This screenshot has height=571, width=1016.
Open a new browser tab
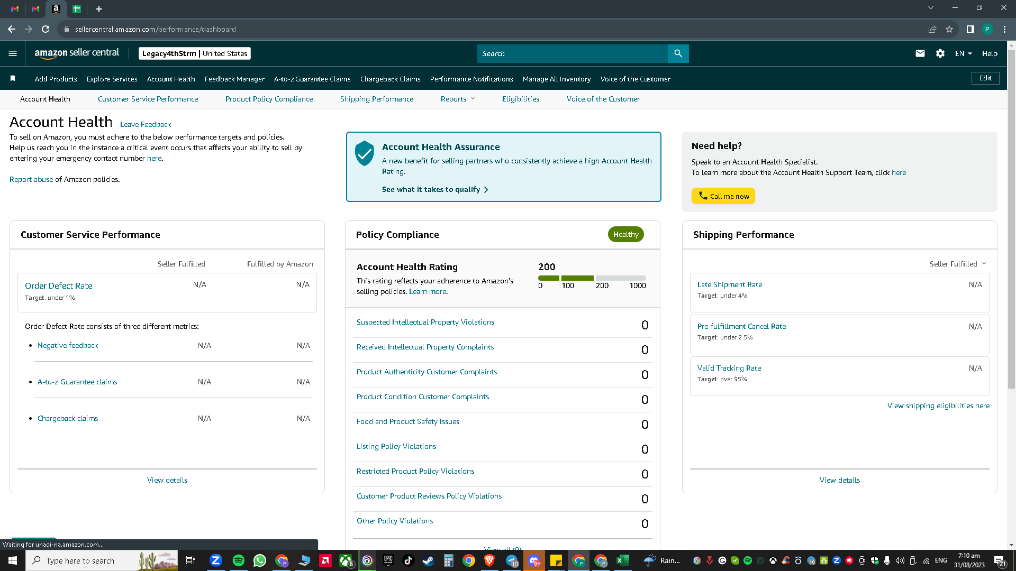(x=99, y=9)
